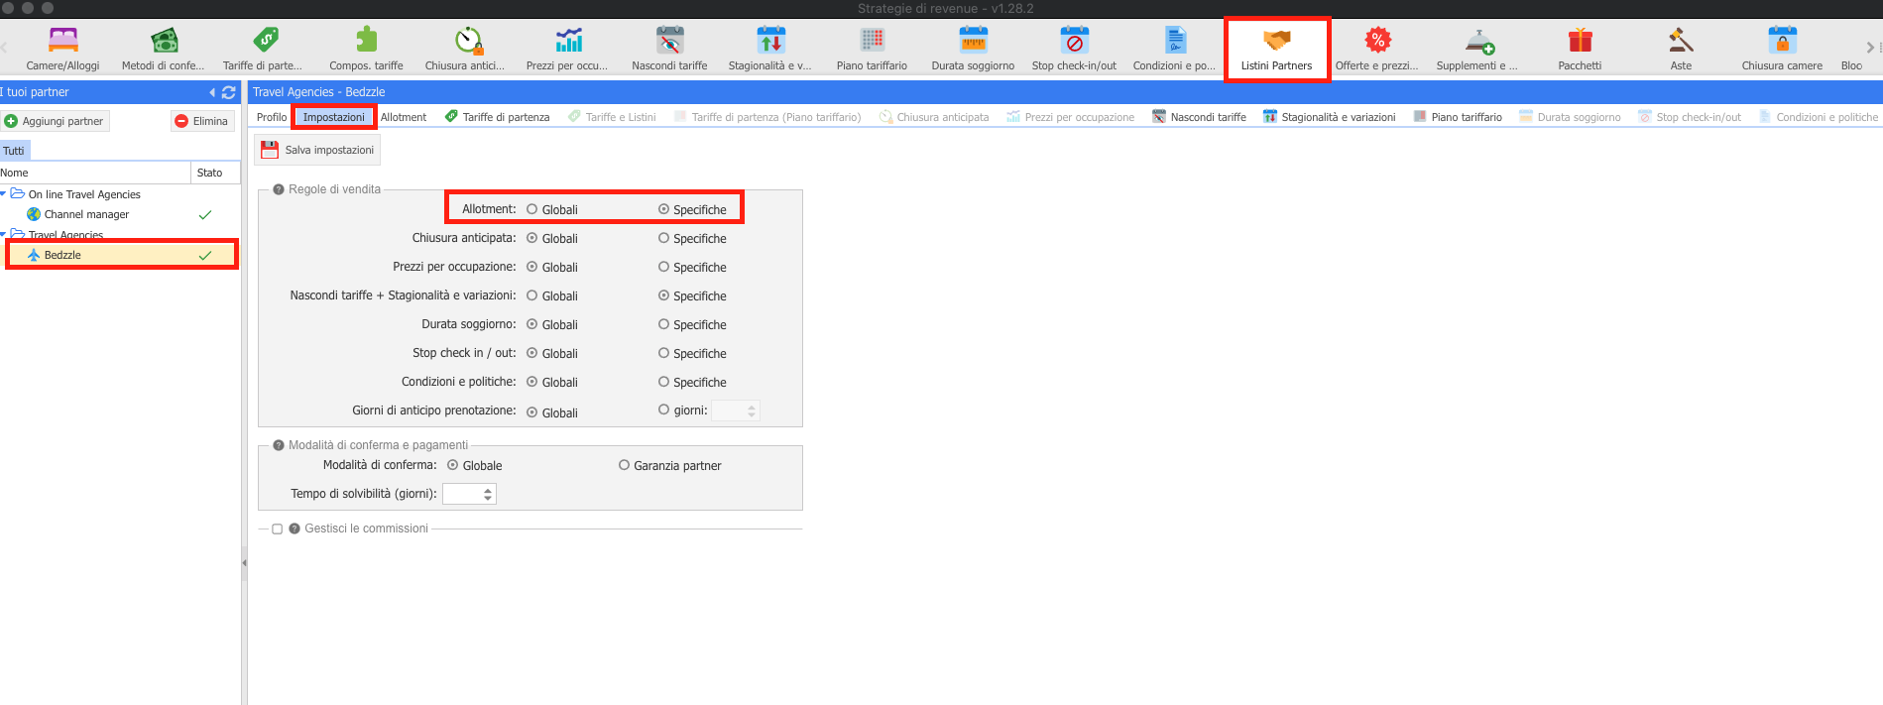Open the Pacchetti gift icon
The width and height of the screenshot is (1883, 705).
[1579, 41]
